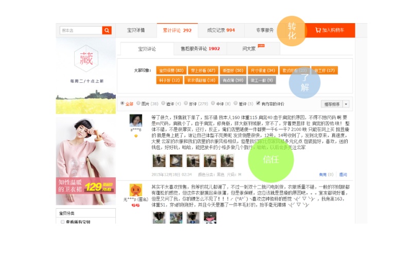The image size is (412, 257).
Task: Click the orange search magnifier icon
Action: [x=107, y=30]
